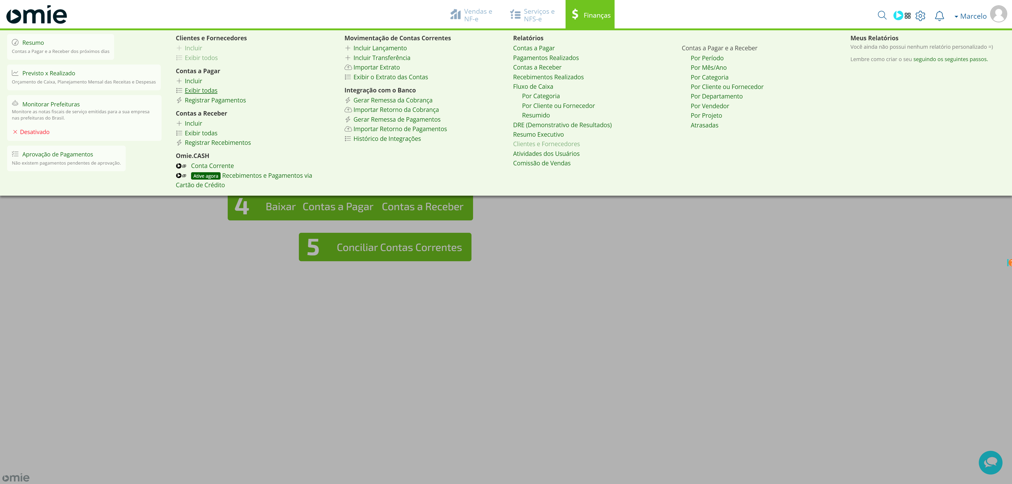Image resolution: width=1012 pixels, height=484 pixels.
Task: Click Incluir Transferência
Action: (381, 58)
